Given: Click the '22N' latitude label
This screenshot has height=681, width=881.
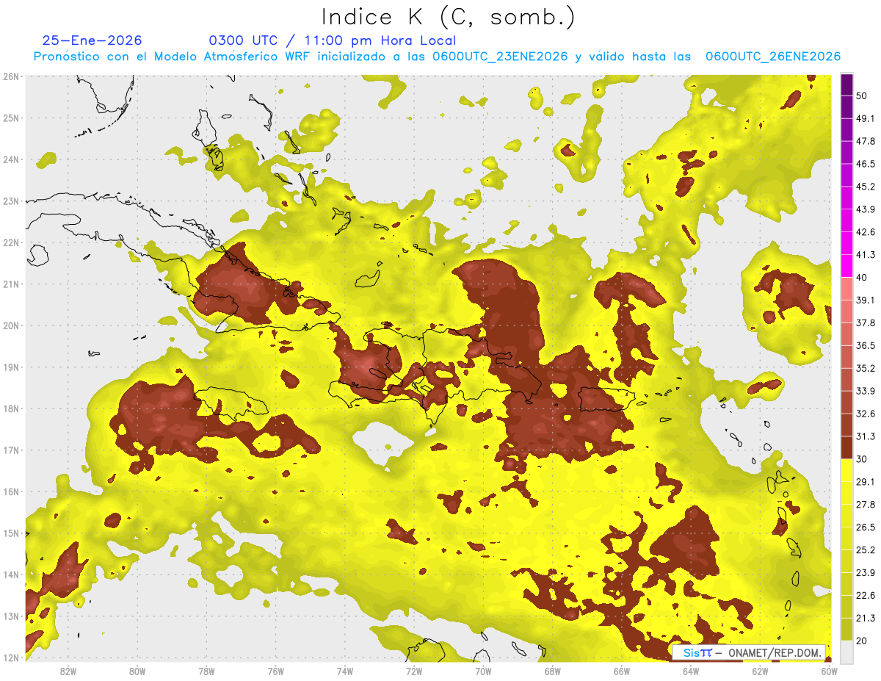Looking at the screenshot, I should click(x=11, y=242).
